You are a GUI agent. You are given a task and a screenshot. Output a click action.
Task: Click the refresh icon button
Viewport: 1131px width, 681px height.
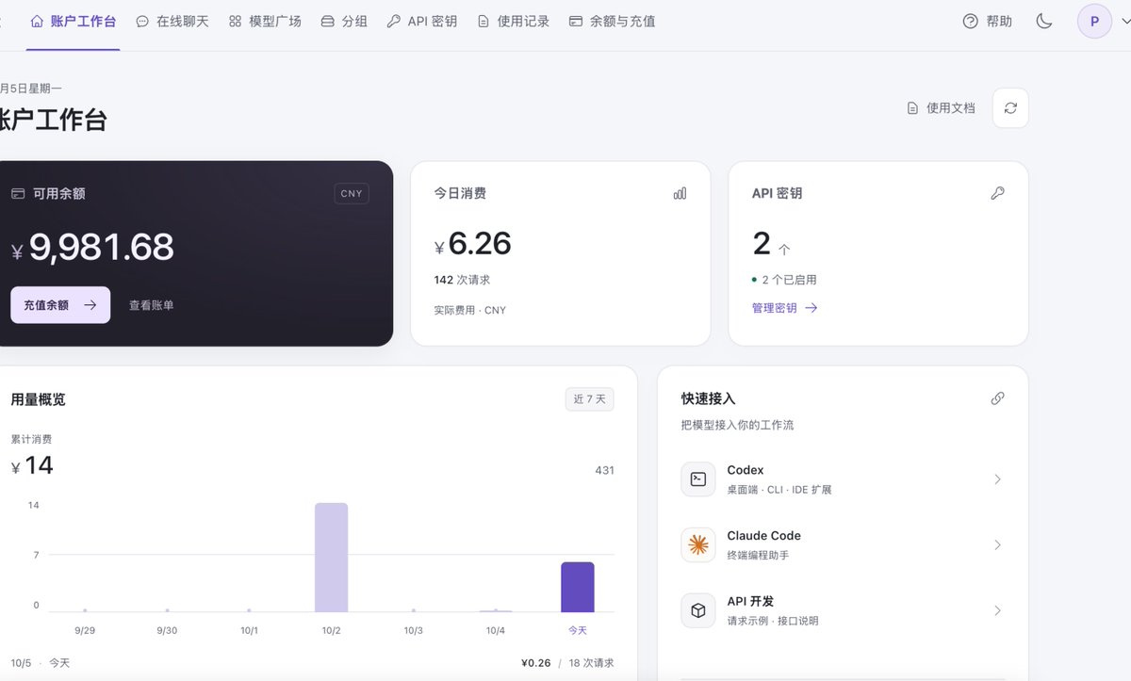coord(1010,108)
